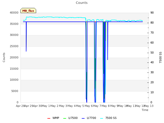The width and height of the screenshot is (164, 123).
Task: Click the 20 right axis tick
Action: (152, 83)
